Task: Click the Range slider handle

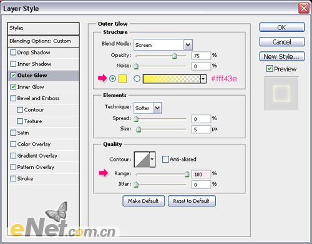Action: pos(187,174)
